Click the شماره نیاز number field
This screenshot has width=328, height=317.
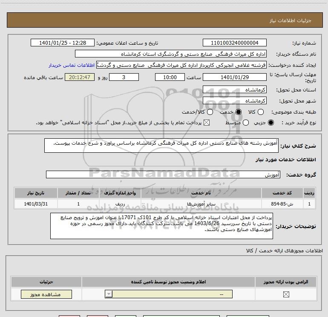(234, 43)
